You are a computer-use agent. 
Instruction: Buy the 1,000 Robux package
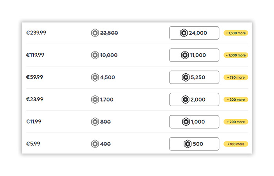coord(194,122)
